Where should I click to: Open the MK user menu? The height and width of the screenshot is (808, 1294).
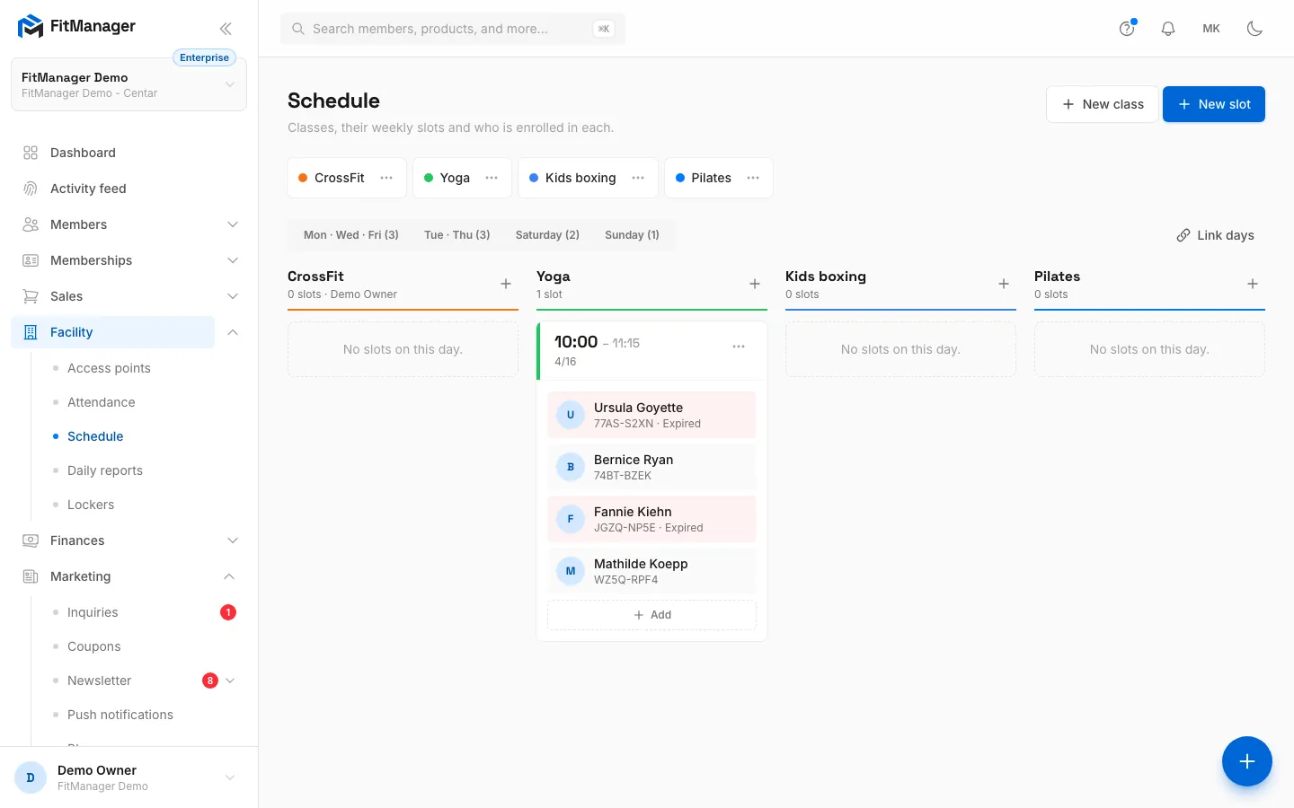[x=1211, y=29]
